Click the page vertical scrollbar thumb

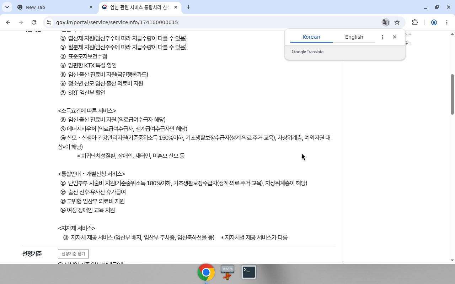pyautogui.click(x=453, y=94)
